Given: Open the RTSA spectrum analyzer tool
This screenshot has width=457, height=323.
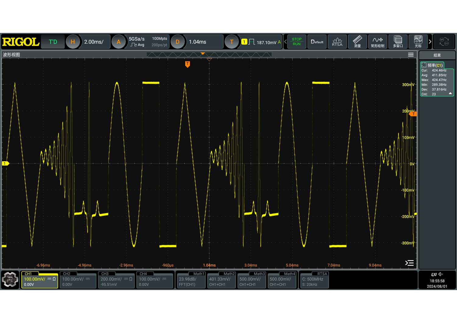Looking at the screenshot, I should (x=337, y=42).
